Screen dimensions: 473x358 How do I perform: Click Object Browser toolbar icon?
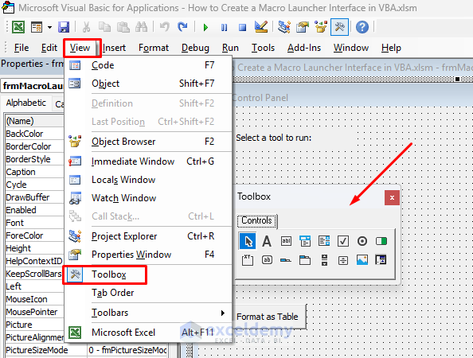tap(321, 27)
